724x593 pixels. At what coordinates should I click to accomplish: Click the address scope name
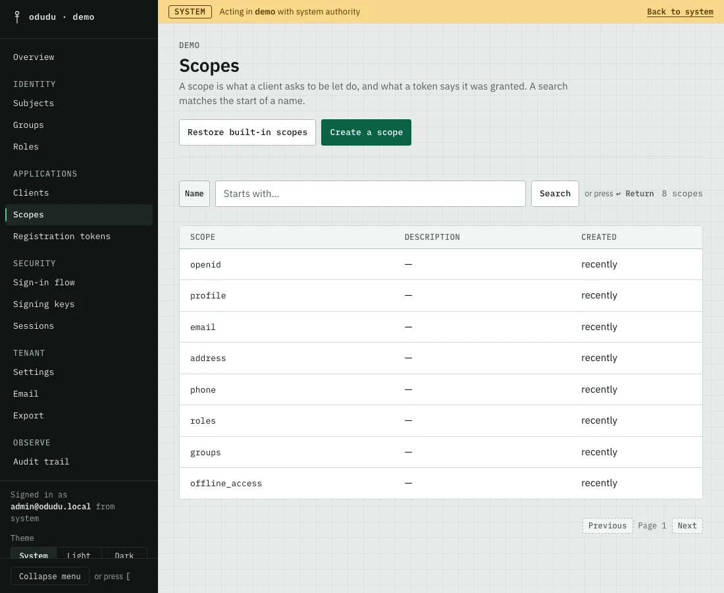point(208,358)
